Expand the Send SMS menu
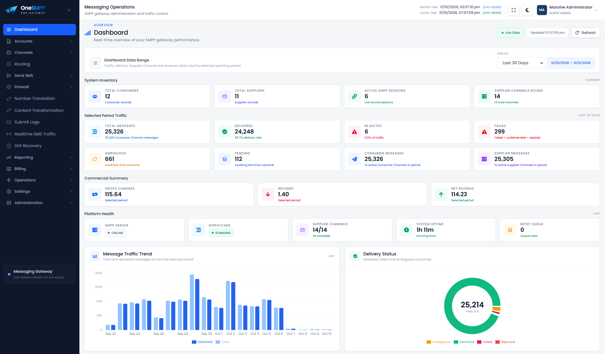605x354 pixels. 39,76
